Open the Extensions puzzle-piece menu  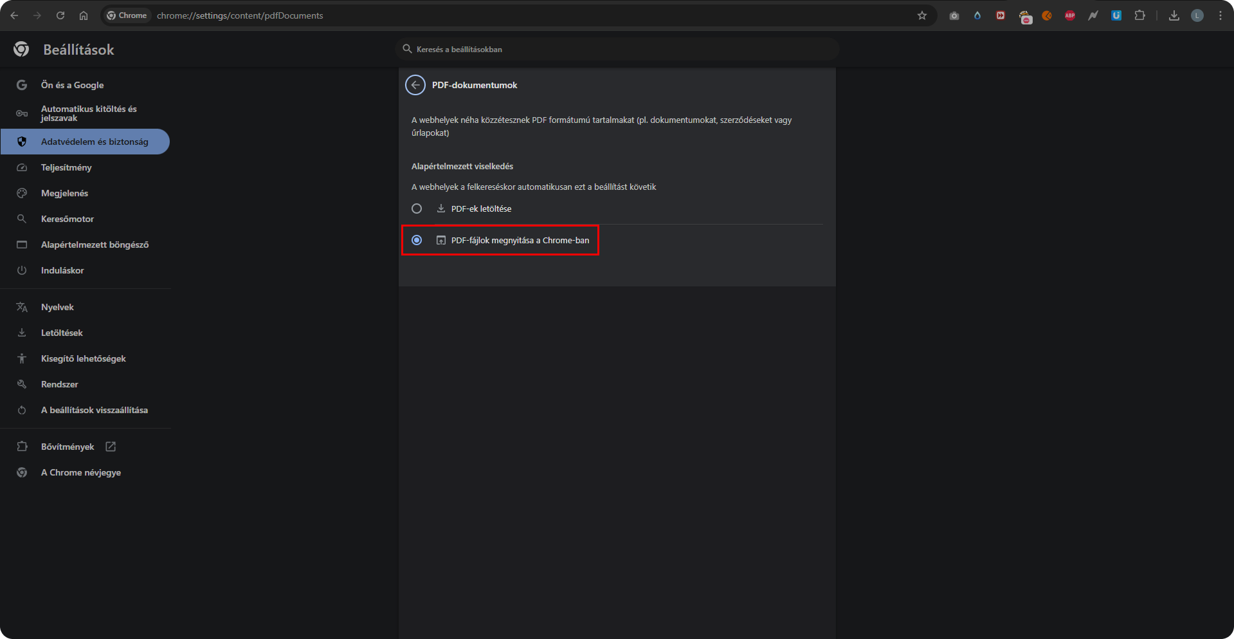click(1139, 15)
